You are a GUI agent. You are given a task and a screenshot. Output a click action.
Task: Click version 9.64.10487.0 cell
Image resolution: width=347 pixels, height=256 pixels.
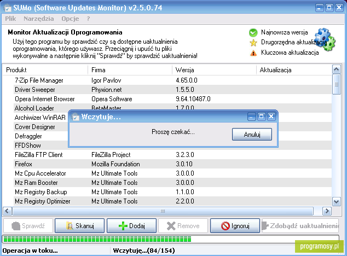(x=193, y=99)
